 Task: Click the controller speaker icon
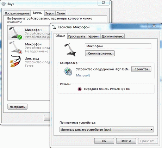68,72
